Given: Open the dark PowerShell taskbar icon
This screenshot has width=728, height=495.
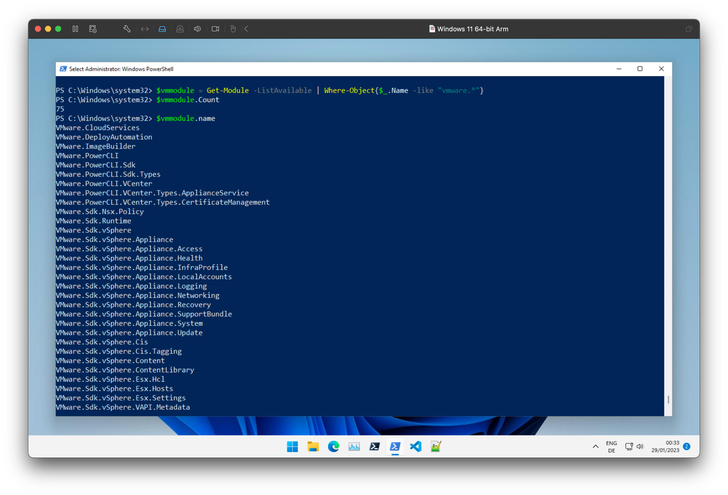Looking at the screenshot, I should point(375,447).
